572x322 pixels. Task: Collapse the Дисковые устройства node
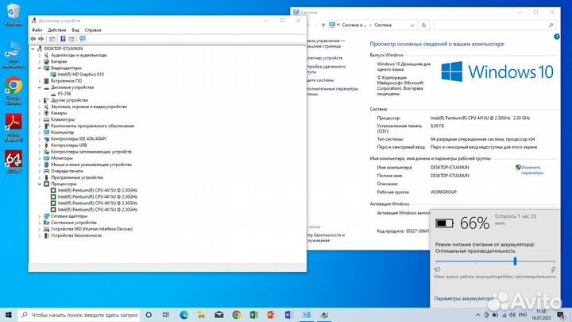coord(40,87)
